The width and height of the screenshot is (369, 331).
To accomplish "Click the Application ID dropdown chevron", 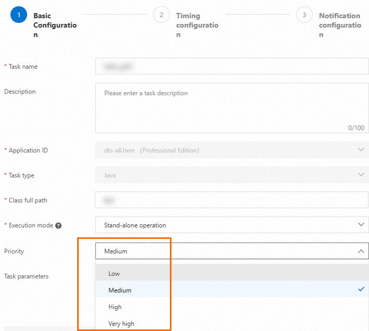I will click(x=361, y=150).
